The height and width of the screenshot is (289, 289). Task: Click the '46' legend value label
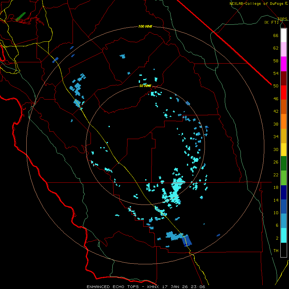(276, 99)
